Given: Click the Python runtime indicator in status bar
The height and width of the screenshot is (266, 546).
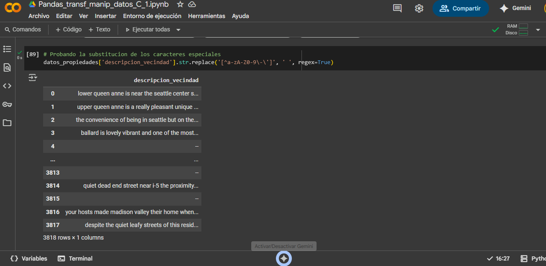Looking at the screenshot, I should click(533, 258).
